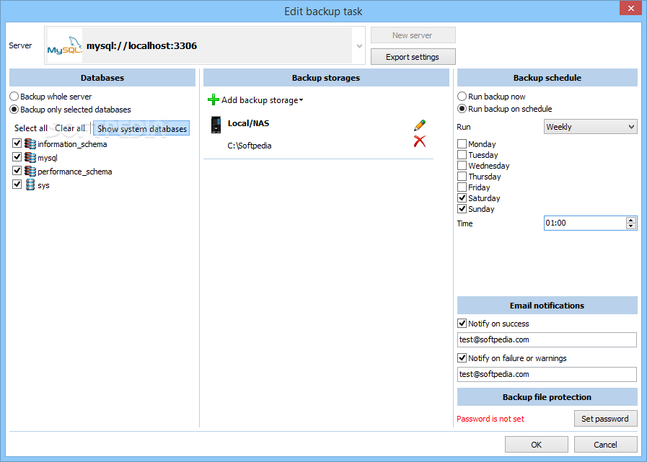Open the server selection dropdown arrow
647x462 pixels.
pos(359,46)
